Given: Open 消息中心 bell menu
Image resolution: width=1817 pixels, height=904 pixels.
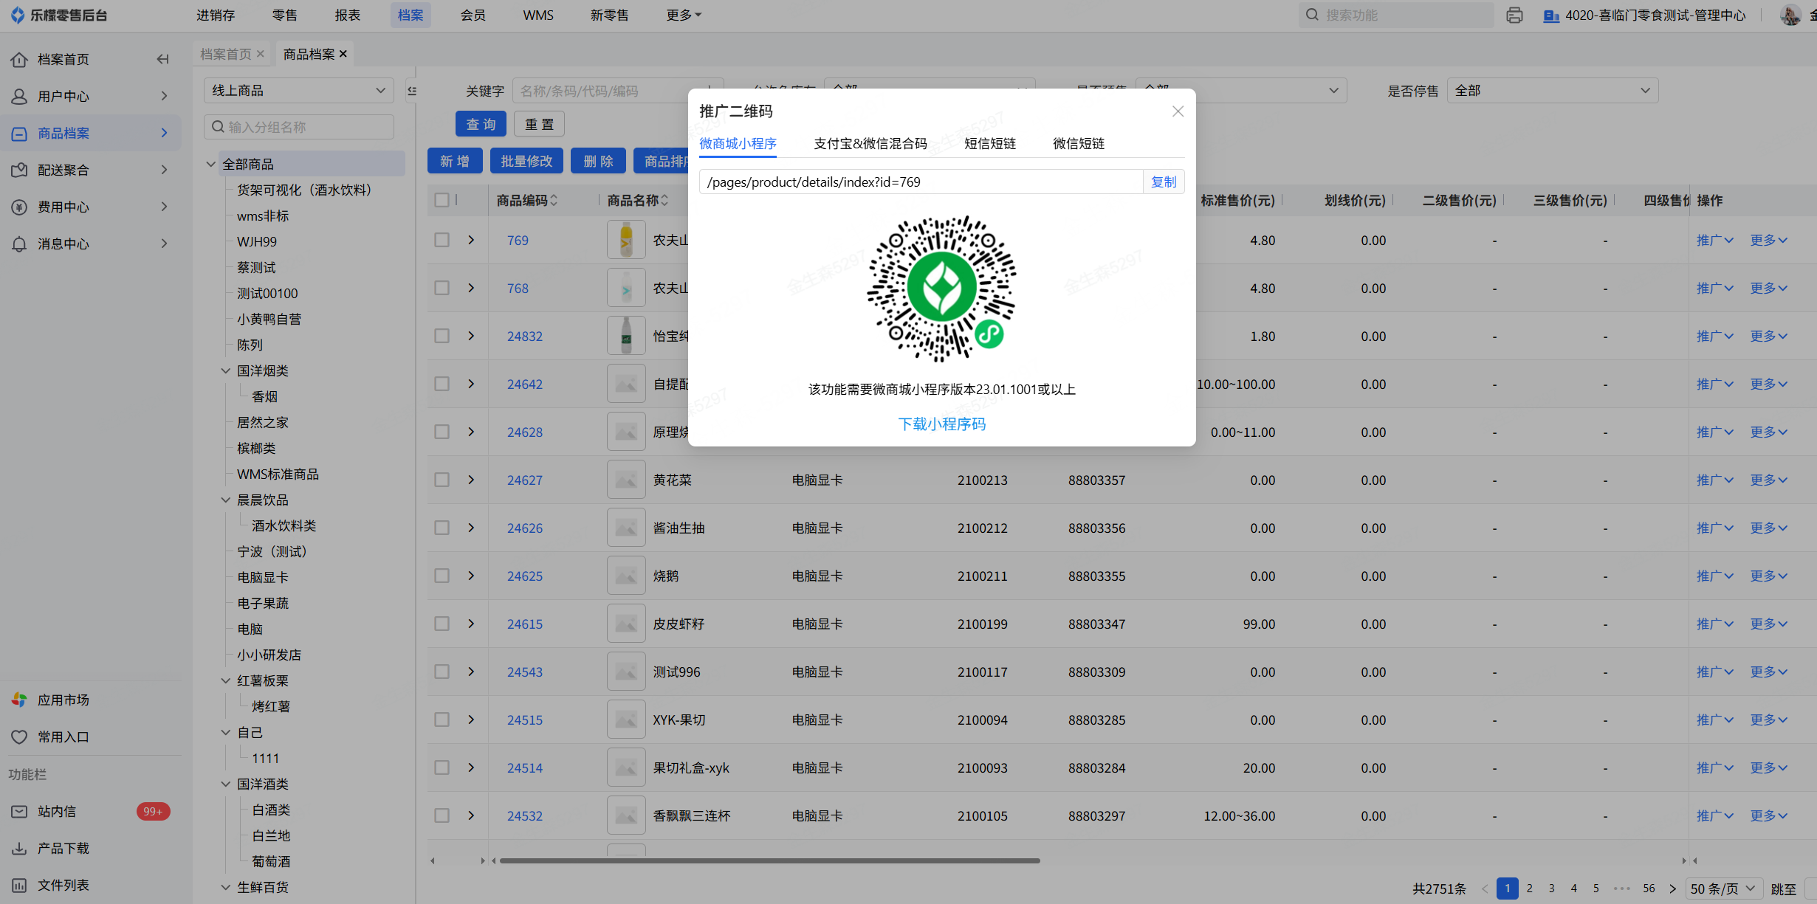Looking at the screenshot, I should pyautogui.click(x=63, y=244).
